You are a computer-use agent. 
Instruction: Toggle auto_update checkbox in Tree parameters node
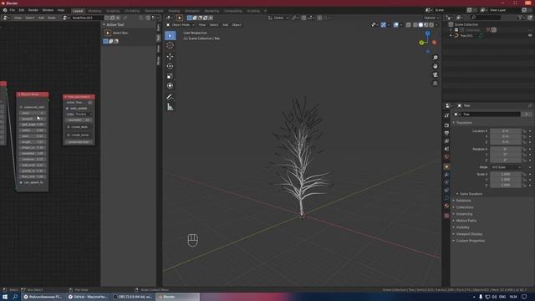(x=68, y=108)
